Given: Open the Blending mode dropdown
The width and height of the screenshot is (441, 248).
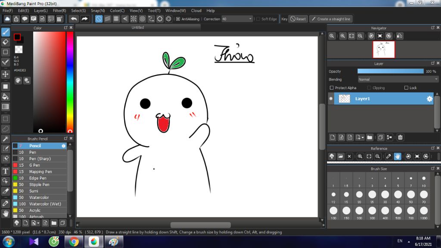Looking at the screenshot, I should (398, 80).
